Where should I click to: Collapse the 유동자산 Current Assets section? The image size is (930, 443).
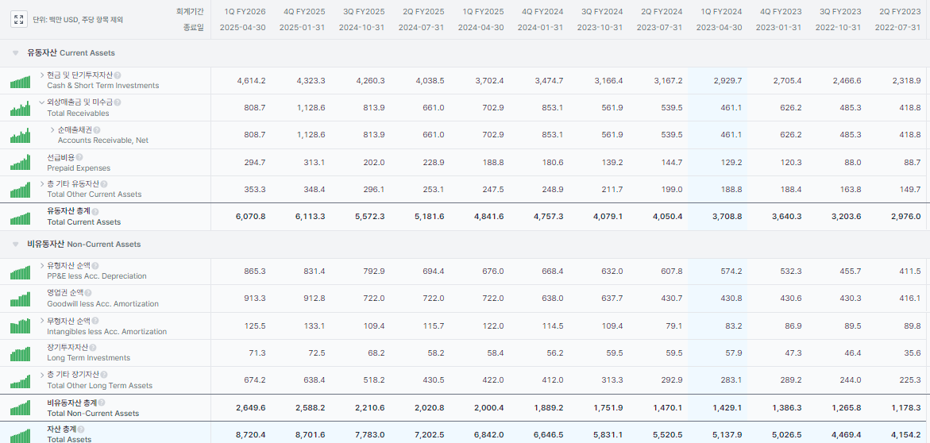[15, 53]
